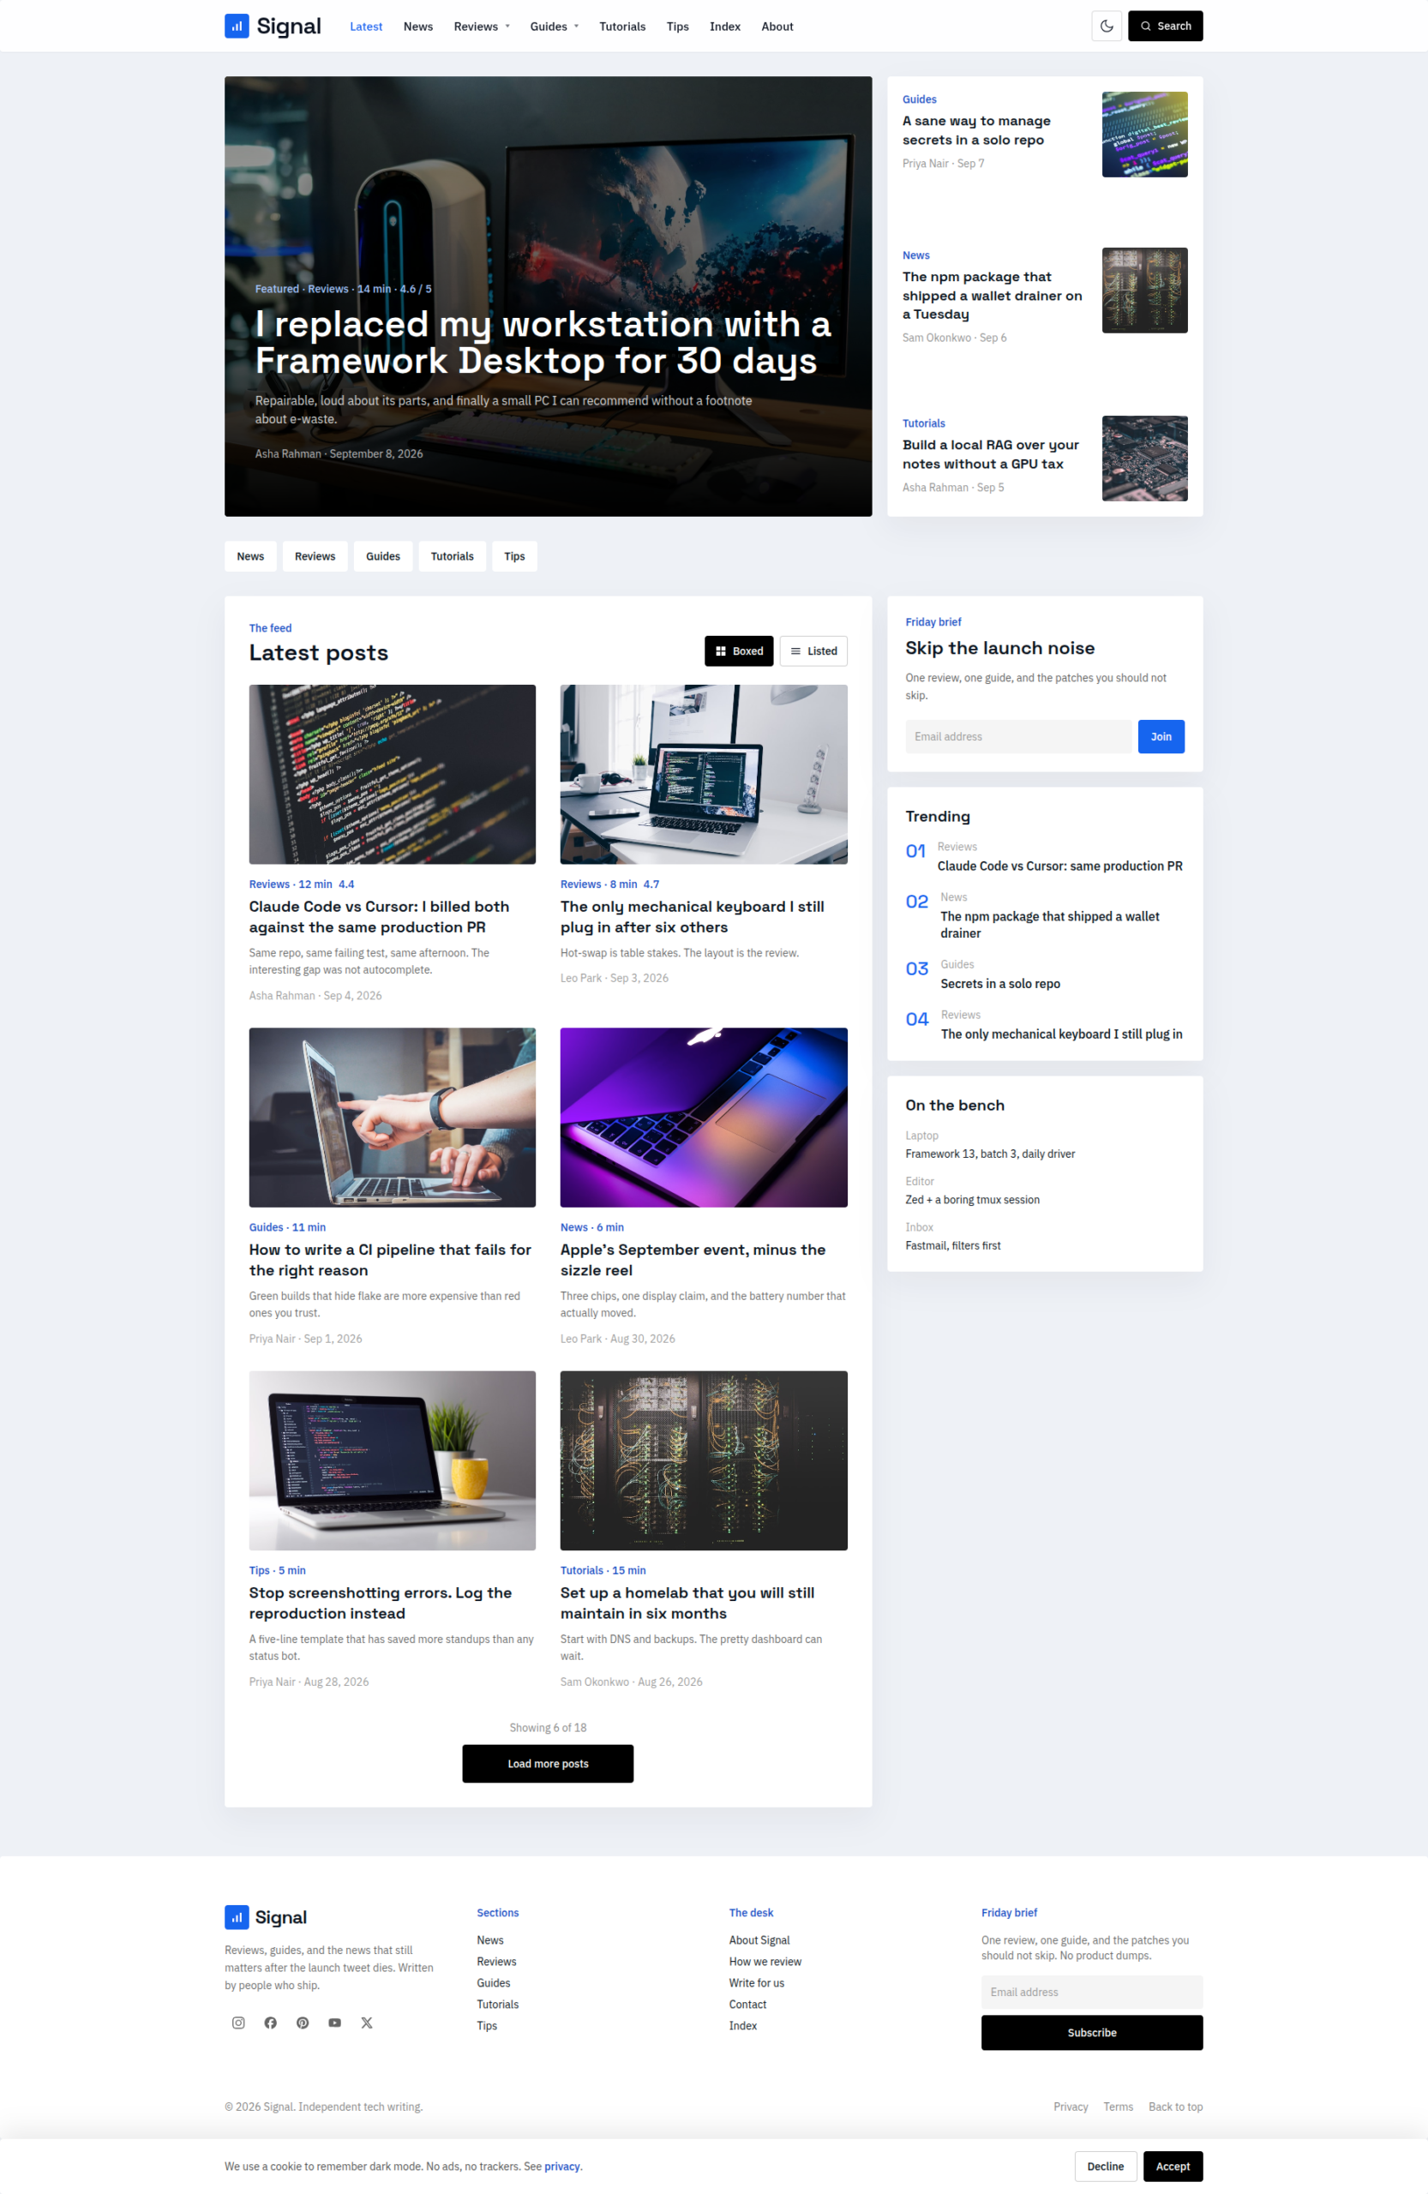The image size is (1428, 2194).
Task: Open Apple's September event post image
Action: point(704,1118)
